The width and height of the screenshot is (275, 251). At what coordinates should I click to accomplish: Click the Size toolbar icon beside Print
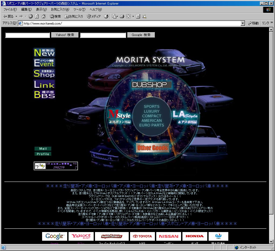click(128, 16)
